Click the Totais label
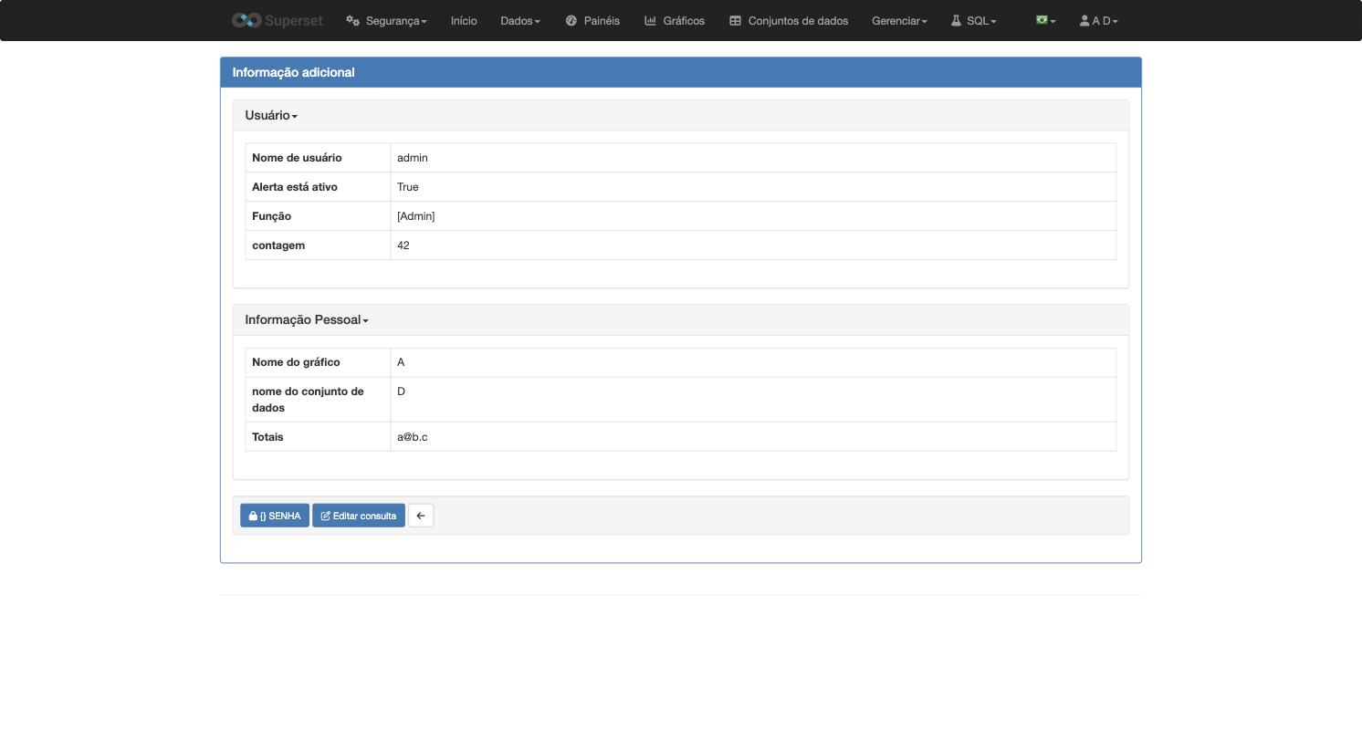 [x=267, y=437]
